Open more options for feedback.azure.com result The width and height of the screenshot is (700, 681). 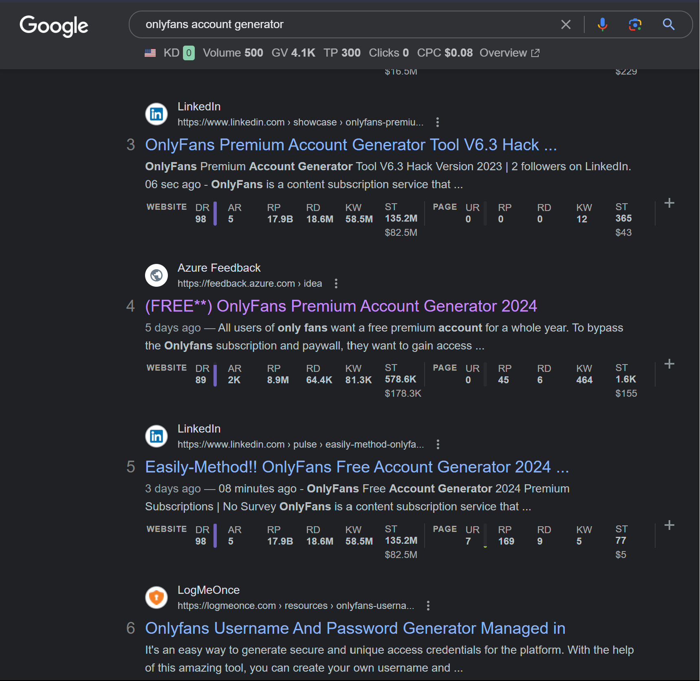click(x=336, y=283)
